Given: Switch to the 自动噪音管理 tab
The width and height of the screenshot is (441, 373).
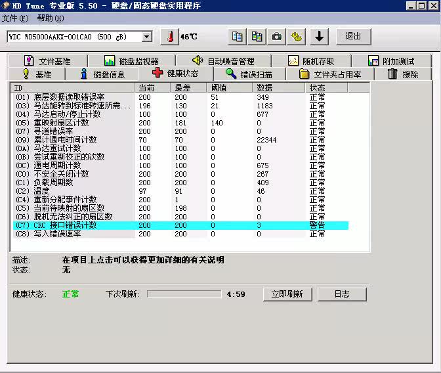Looking at the screenshot, I should (223, 61).
